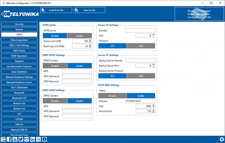Screen dimensions: 225x143
Task: Open the information icon
Action: (x=44, y=139)
